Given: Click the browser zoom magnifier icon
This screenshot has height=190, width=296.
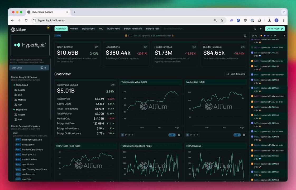Looking at the screenshot, I should coord(216,20).
